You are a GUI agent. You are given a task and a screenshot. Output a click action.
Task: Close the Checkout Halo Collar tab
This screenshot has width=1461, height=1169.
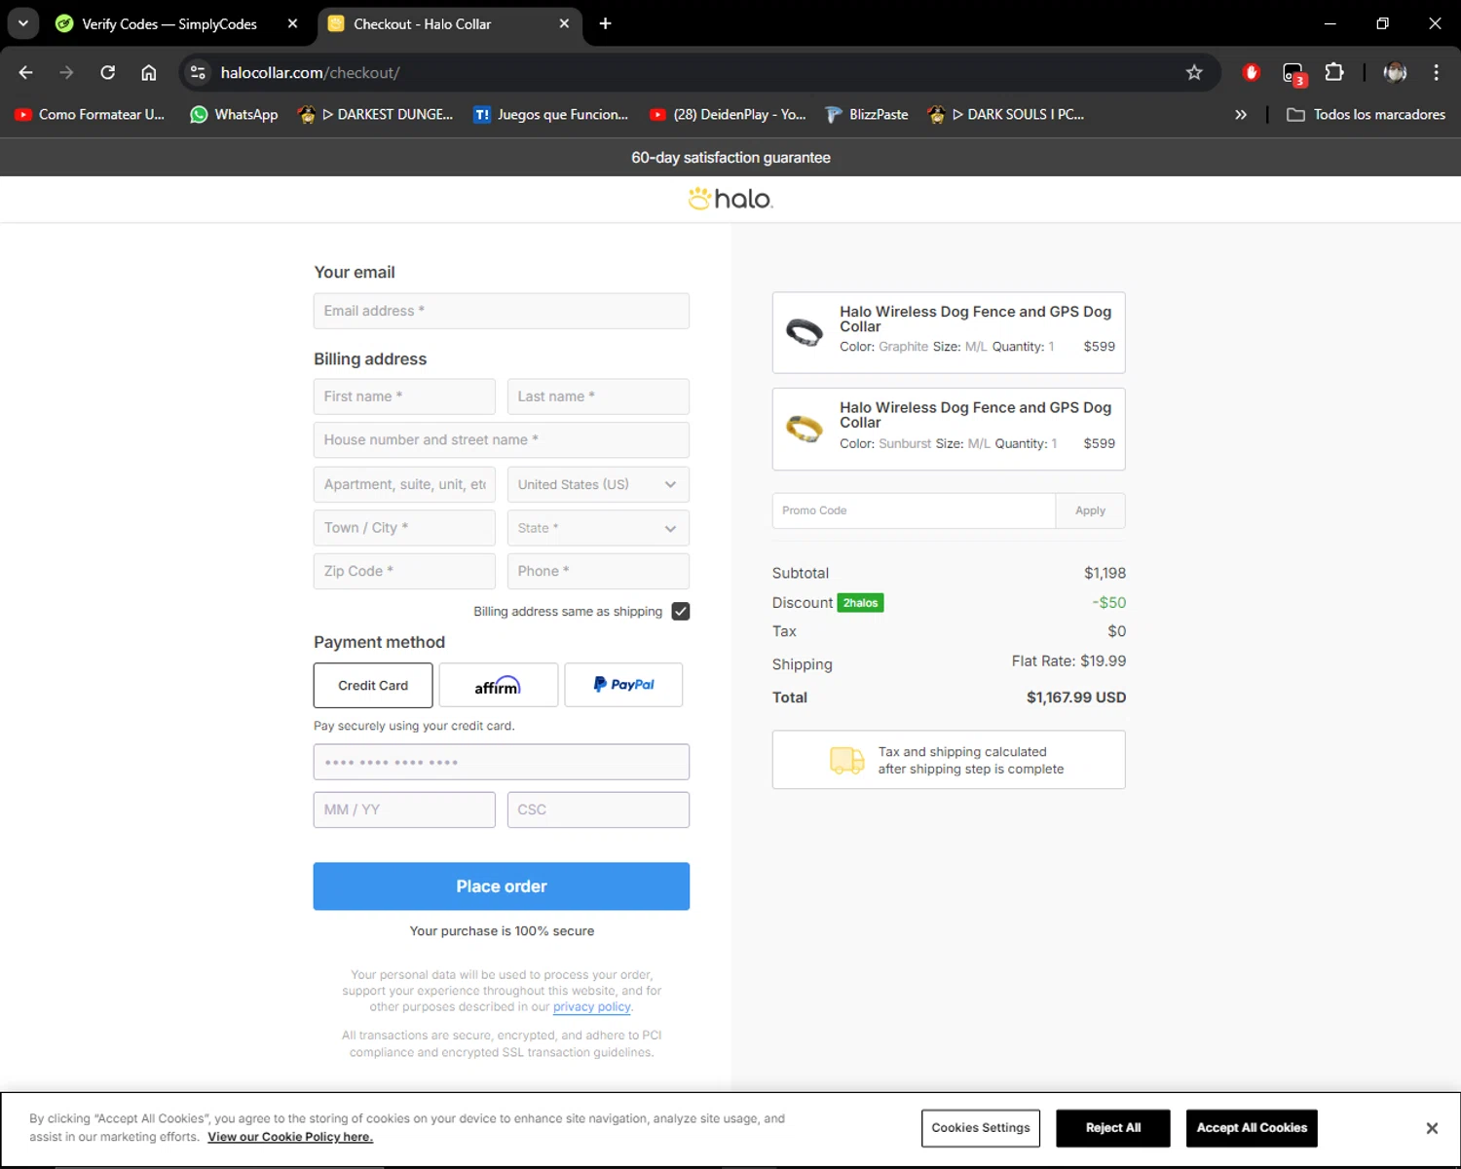pos(564,23)
